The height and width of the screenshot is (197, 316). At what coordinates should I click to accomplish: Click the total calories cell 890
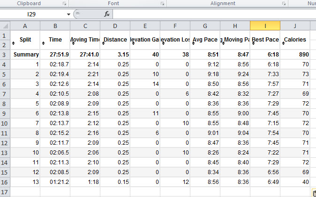(x=295, y=54)
